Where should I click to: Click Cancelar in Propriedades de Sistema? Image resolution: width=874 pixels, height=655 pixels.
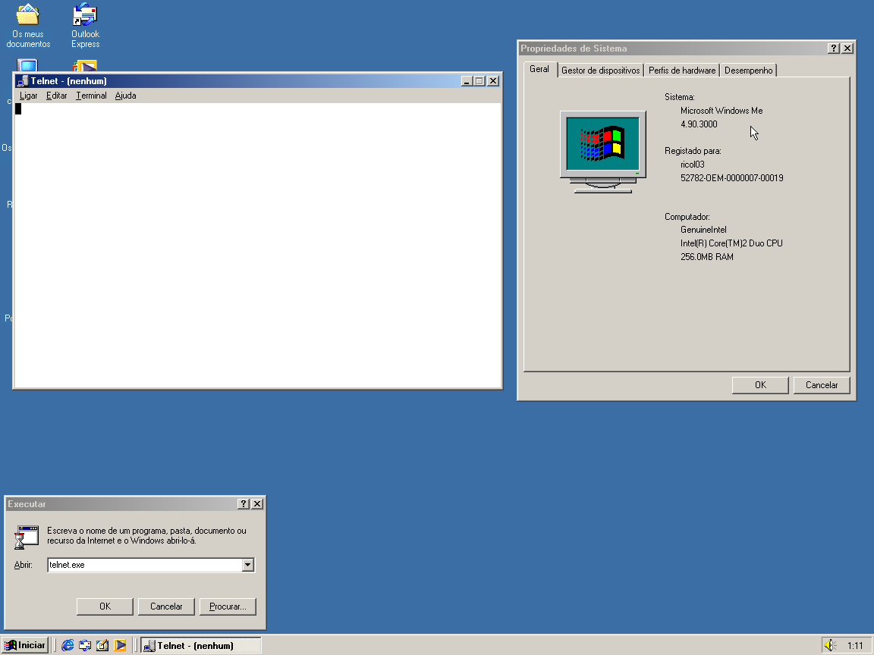tap(822, 385)
